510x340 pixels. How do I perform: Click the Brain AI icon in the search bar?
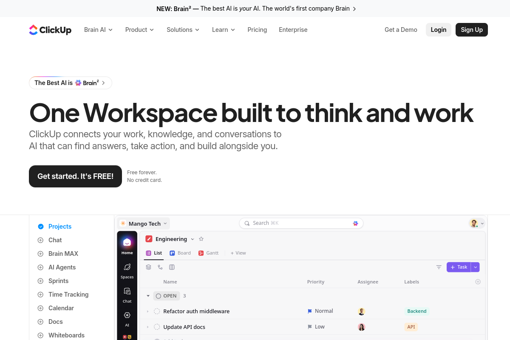pyautogui.click(x=356, y=223)
